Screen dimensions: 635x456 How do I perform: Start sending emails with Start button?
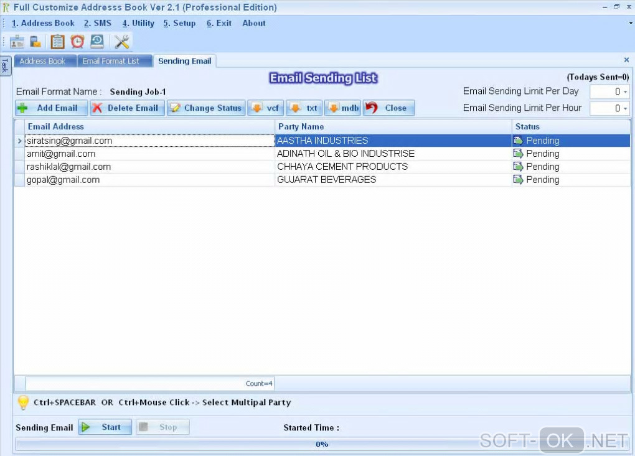coord(105,427)
